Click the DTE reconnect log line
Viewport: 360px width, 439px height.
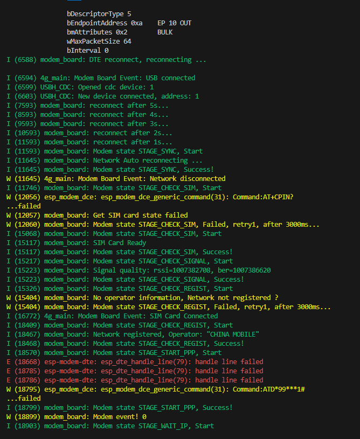[106, 60]
